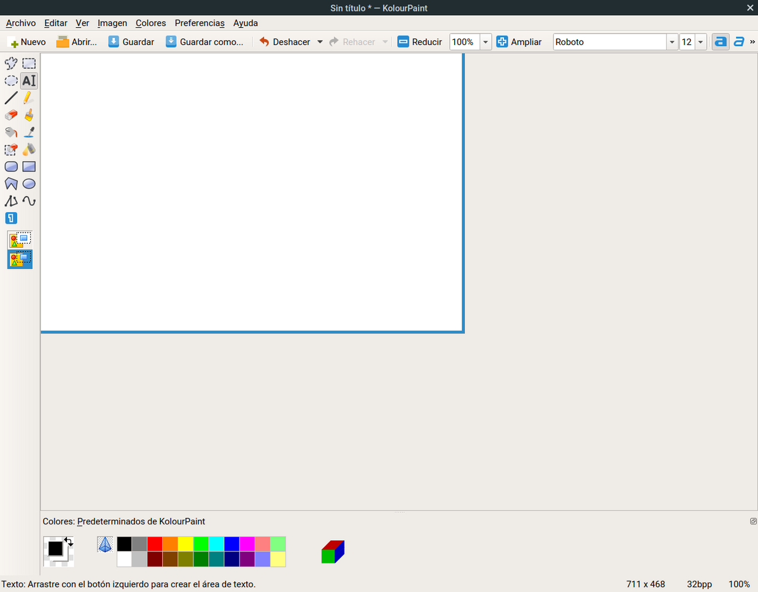Click the Guardar button
758x592 pixels.
point(131,42)
